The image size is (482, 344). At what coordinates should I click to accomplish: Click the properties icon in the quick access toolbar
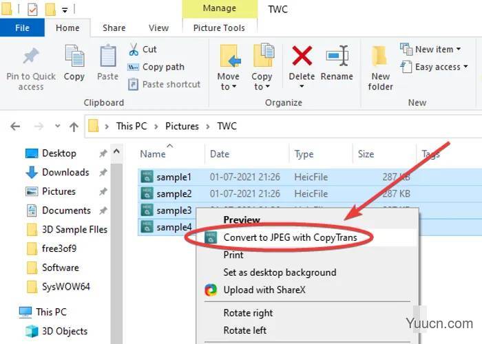pos(32,9)
